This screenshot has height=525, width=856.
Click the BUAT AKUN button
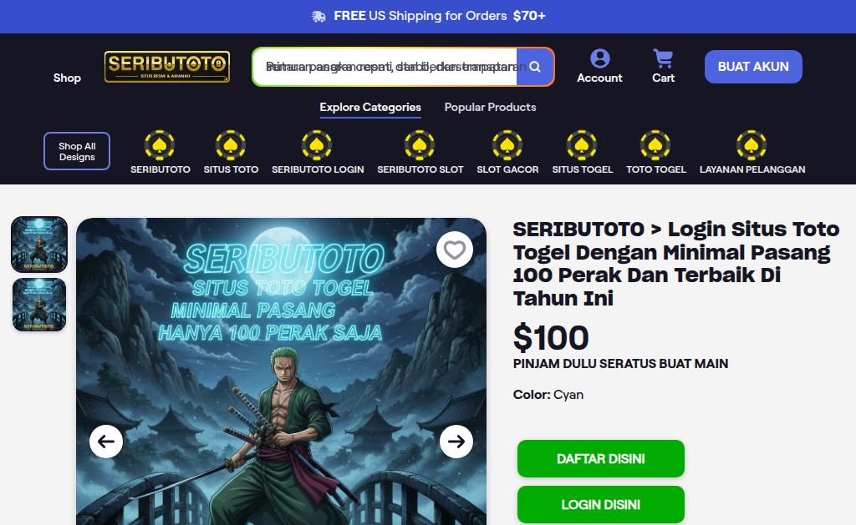(753, 67)
